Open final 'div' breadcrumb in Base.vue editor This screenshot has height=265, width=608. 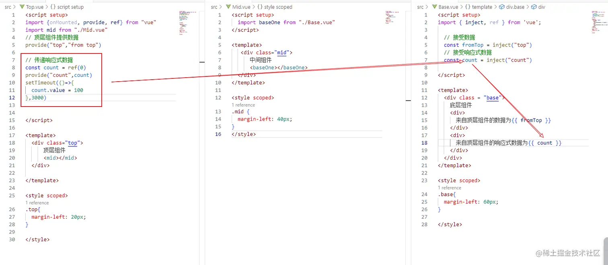pyautogui.click(x=542, y=7)
